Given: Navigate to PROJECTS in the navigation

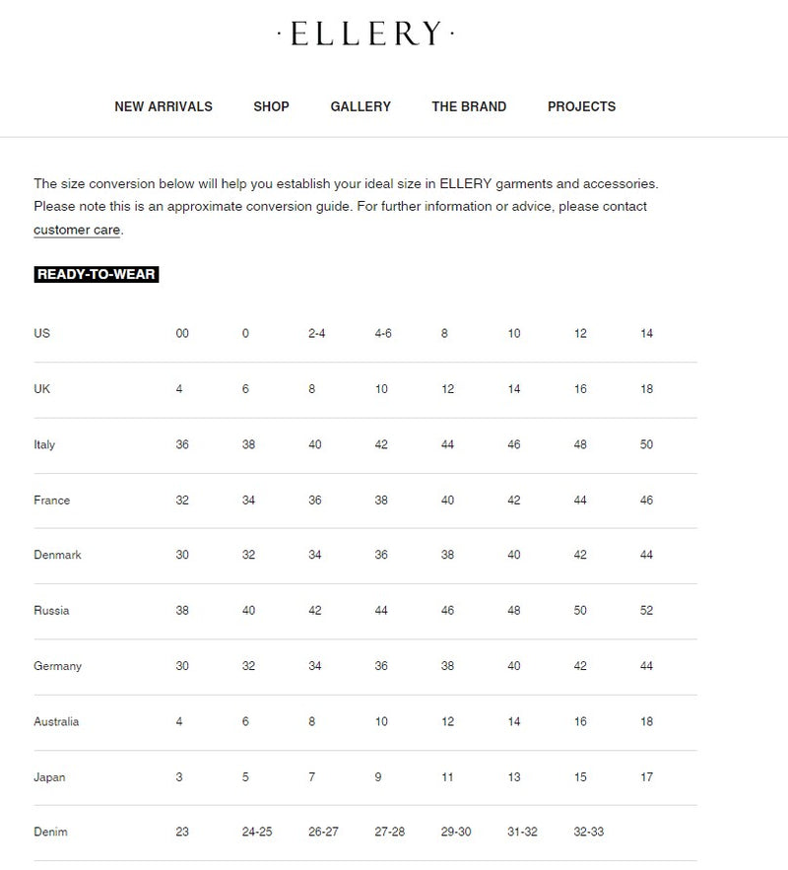Looking at the screenshot, I should (x=581, y=106).
